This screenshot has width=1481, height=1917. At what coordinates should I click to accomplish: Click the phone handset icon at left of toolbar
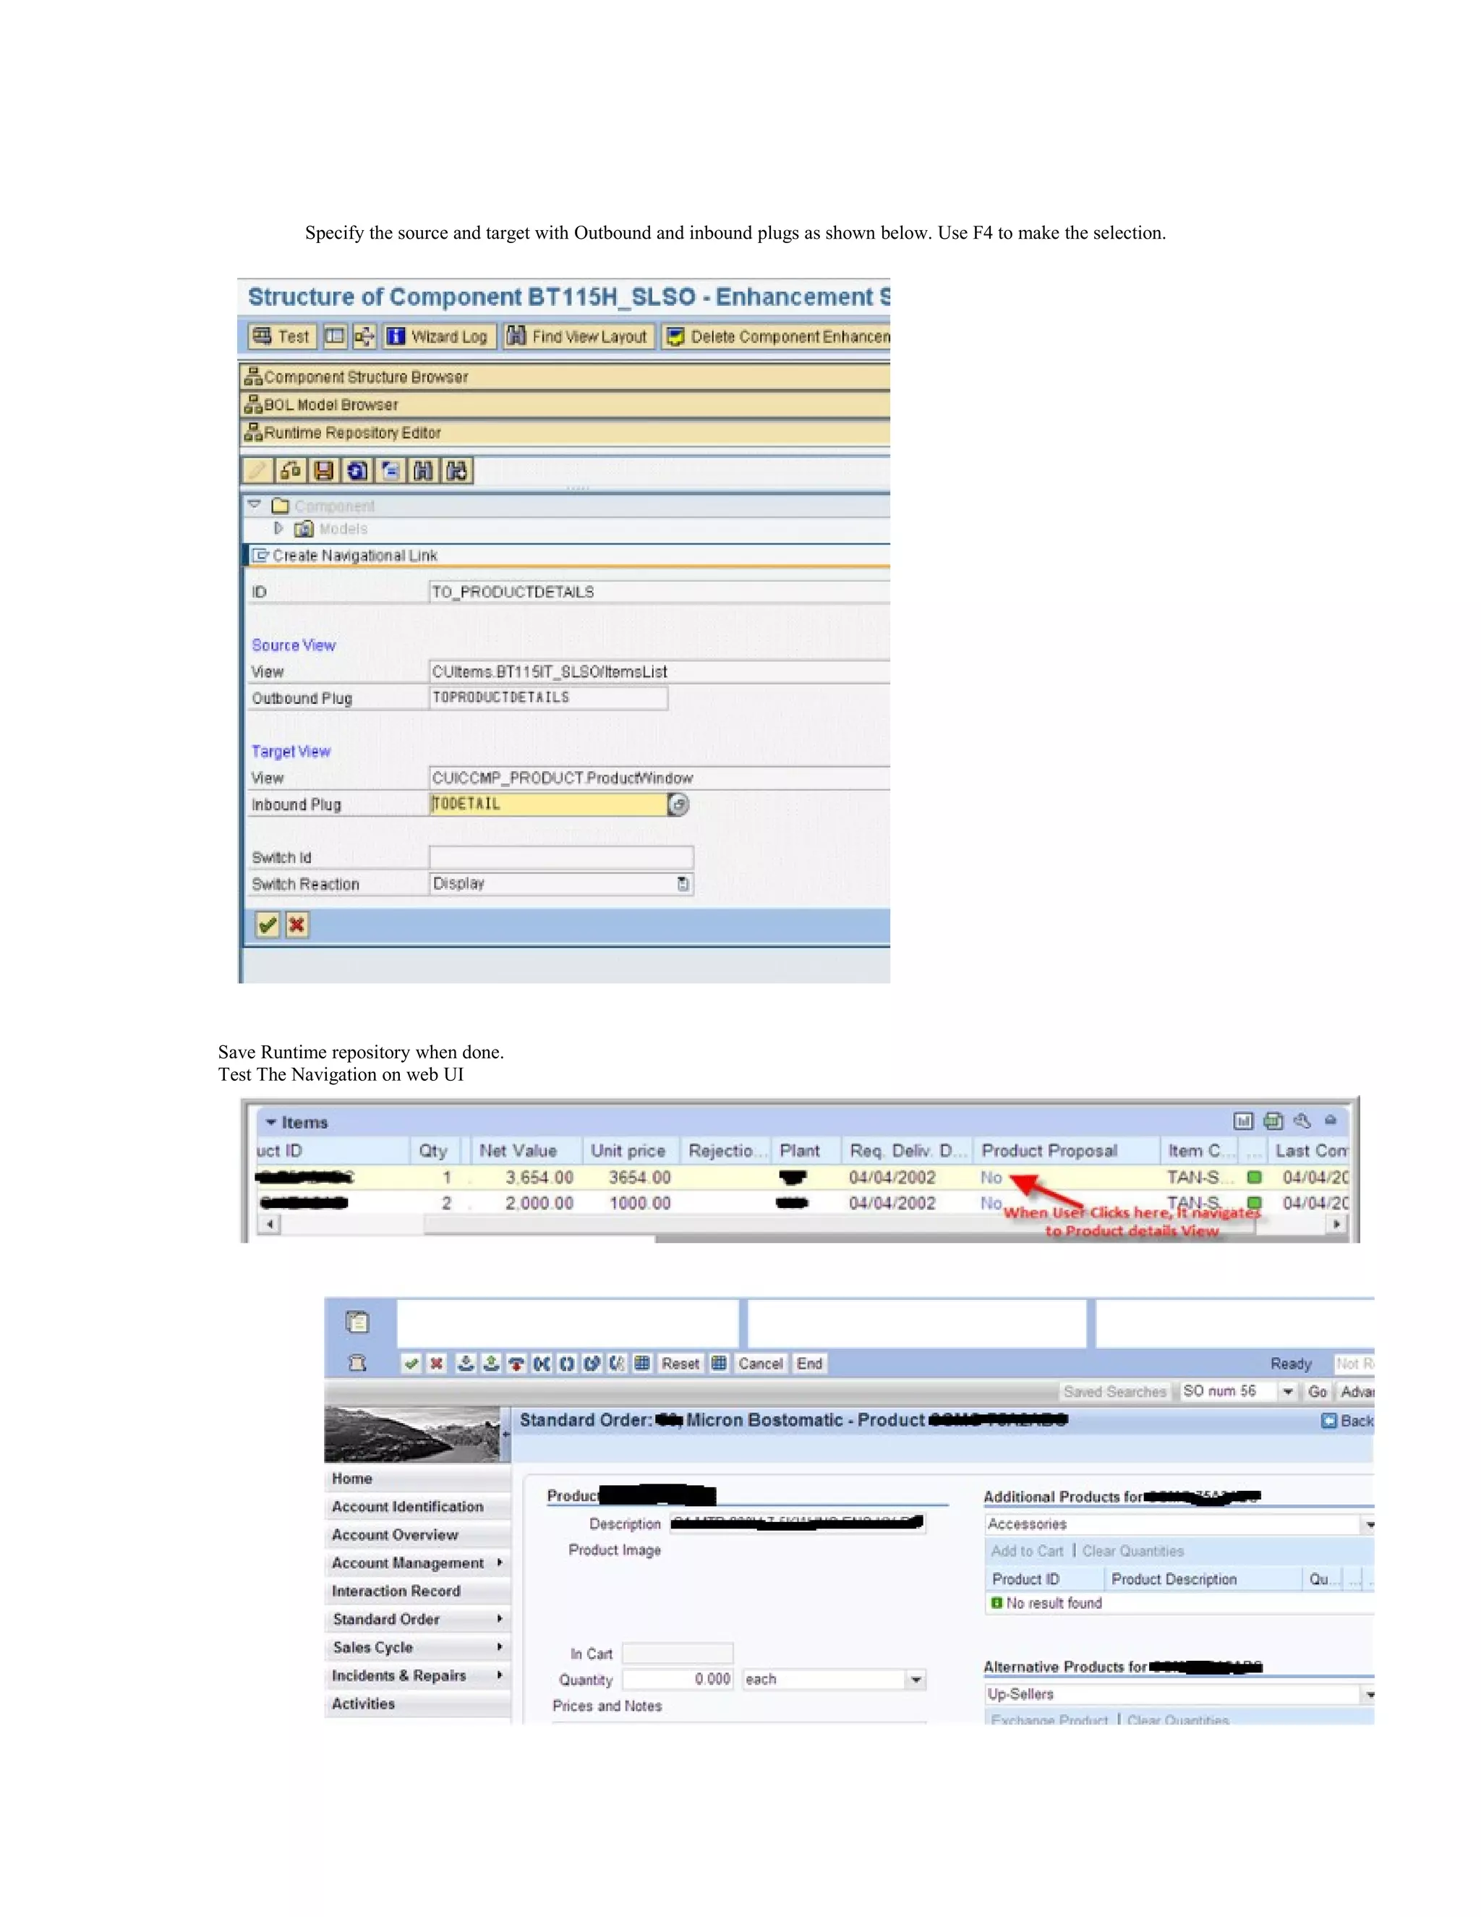pyautogui.click(x=357, y=1363)
